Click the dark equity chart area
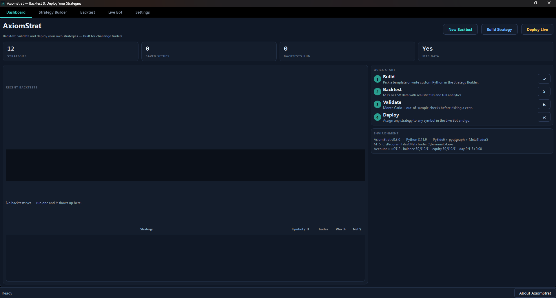The image size is (556, 298). tap(185, 165)
